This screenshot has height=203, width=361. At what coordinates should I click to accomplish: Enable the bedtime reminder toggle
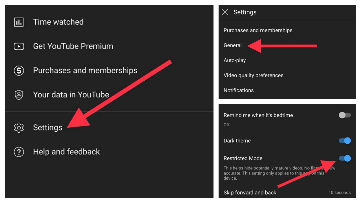tap(345, 115)
